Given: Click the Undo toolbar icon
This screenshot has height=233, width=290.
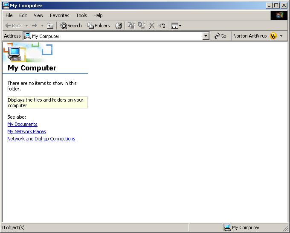Looking at the screenshot, I should pos(162,26).
